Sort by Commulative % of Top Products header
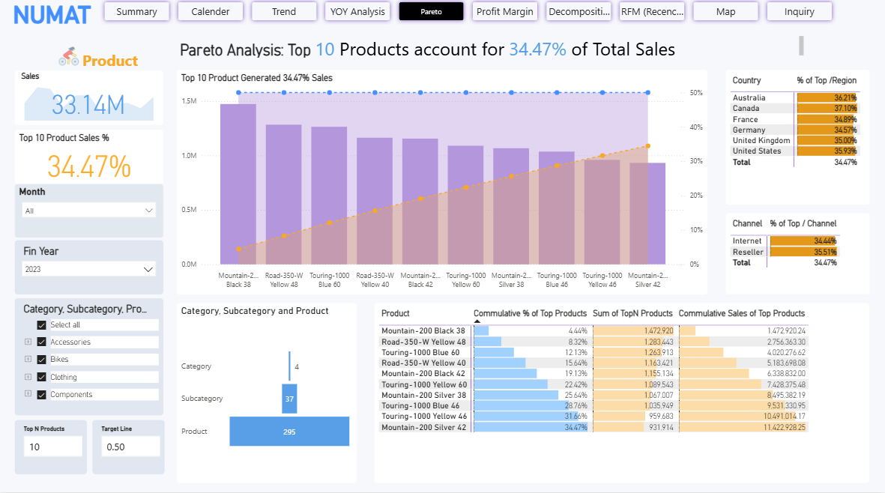Image resolution: width=885 pixels, height=493 pixels. [530, 314]
